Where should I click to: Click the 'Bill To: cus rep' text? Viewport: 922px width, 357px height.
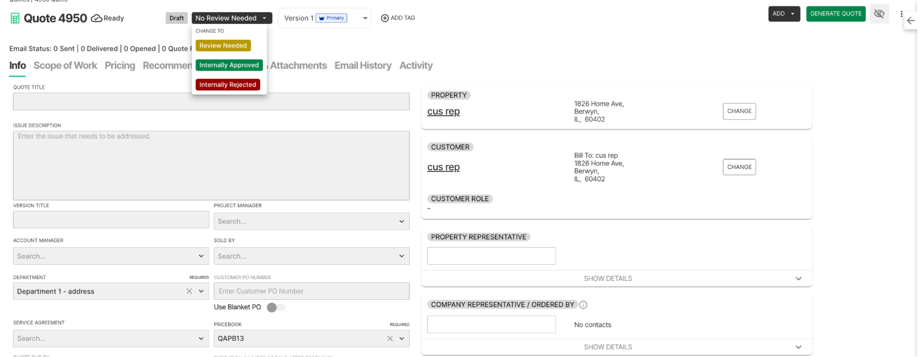click(x=596, y=155)
